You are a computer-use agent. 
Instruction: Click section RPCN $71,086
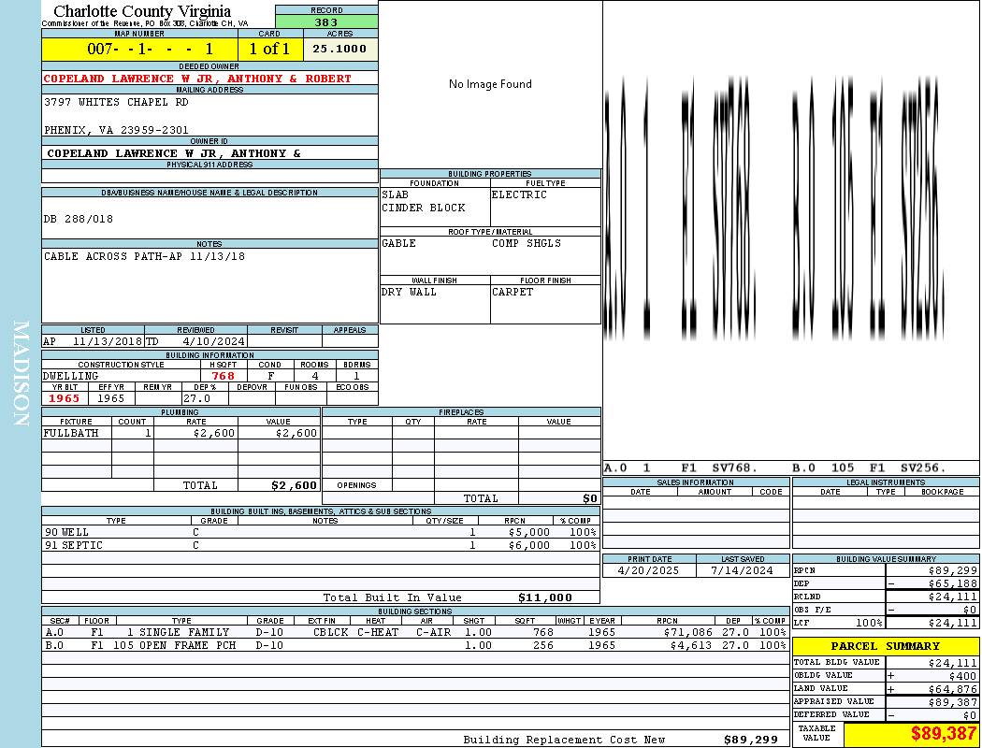tap(688, 633)
